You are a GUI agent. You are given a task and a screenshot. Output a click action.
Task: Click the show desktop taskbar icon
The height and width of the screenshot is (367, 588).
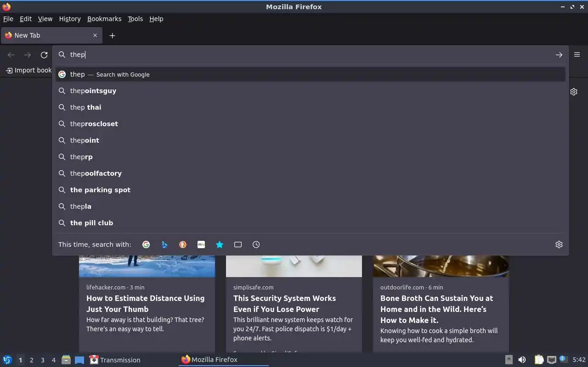click(79, 360)
